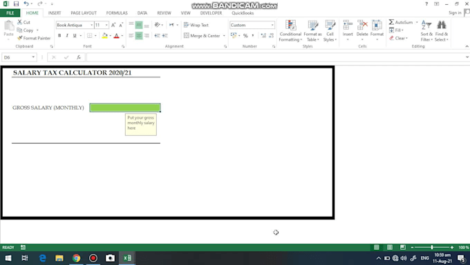Open the font size dropdown
The width and height of the screenshot is (470, 265).
[x=106, y=25]
